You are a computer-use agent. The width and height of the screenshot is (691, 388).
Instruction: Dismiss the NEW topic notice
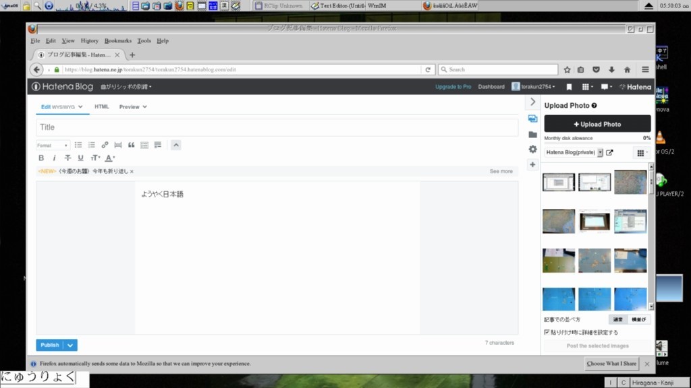[132, 172]
